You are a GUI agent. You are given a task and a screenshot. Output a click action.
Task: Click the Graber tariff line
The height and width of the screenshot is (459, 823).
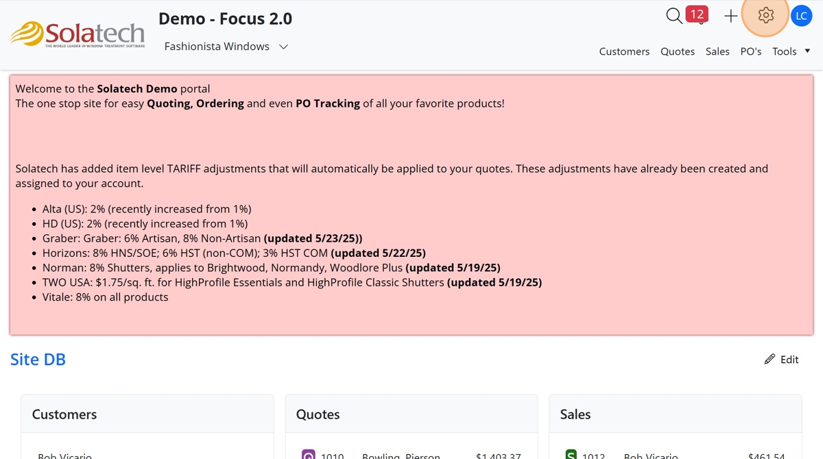click(x=202, y=238)
